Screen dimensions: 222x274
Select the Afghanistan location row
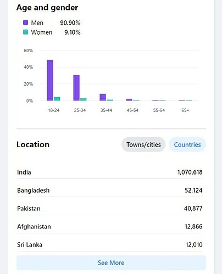[110, 226]
